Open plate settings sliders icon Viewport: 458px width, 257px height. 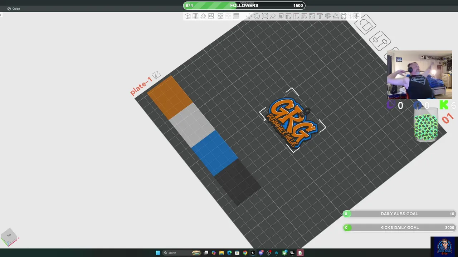tap(380, 41)
